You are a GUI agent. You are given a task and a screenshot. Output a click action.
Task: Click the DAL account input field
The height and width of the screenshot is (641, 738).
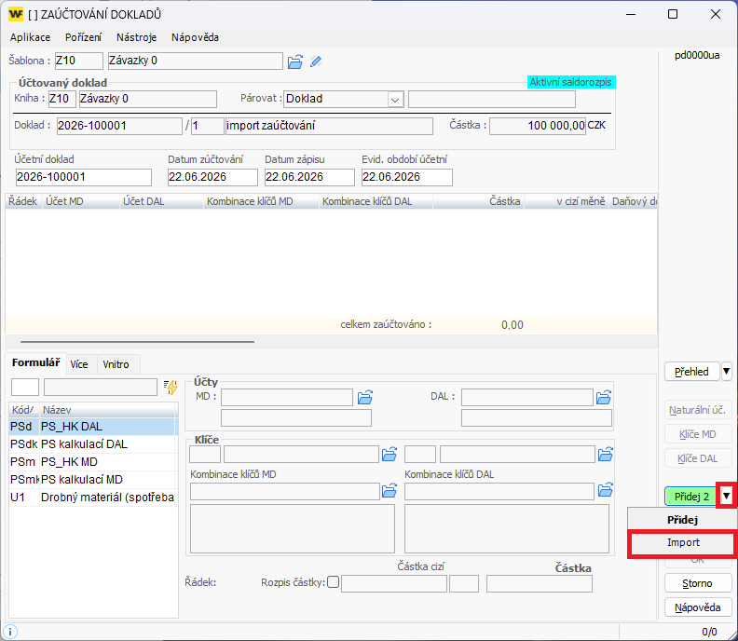(527, 397)
